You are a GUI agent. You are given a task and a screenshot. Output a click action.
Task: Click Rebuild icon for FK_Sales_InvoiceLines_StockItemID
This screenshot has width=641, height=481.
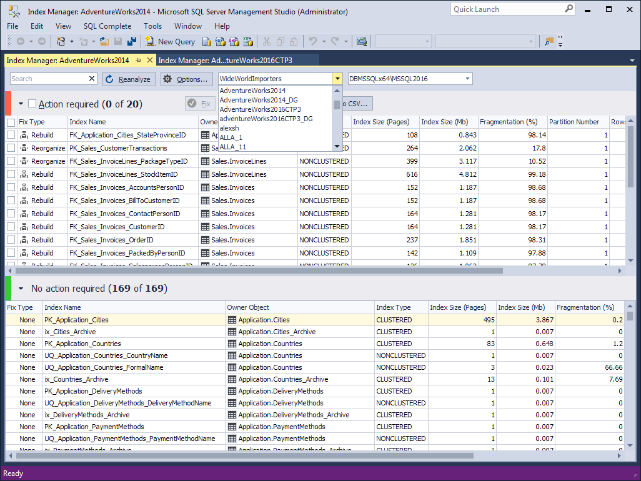pos(24,174)
